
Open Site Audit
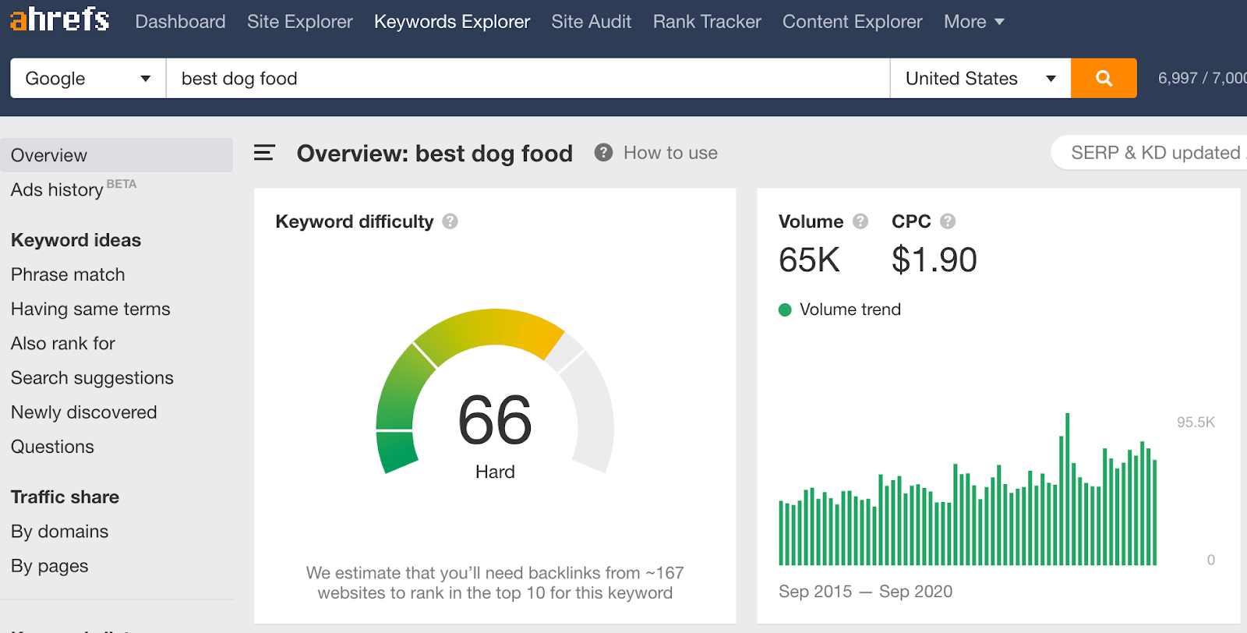(592, 22)
